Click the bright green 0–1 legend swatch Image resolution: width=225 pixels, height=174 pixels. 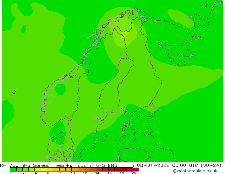tap(13, 169)
